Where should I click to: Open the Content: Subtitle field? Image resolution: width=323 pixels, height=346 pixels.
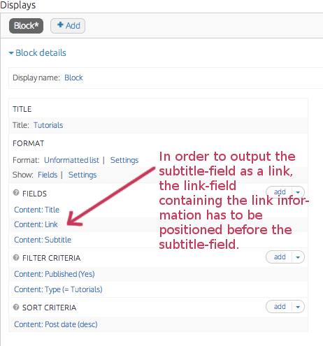(43, 240)
